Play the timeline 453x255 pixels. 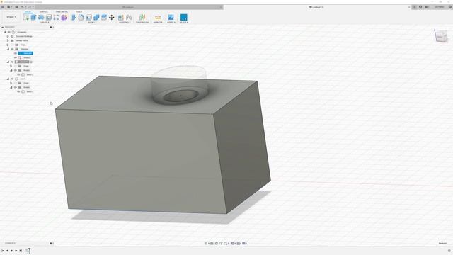tap(11, 251)
